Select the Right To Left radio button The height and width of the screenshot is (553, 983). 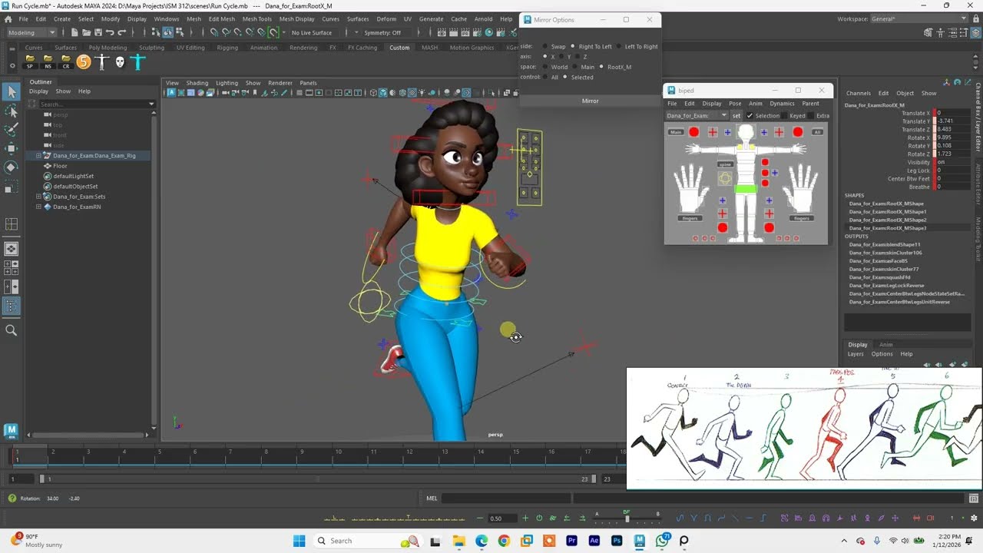(572, 46)
